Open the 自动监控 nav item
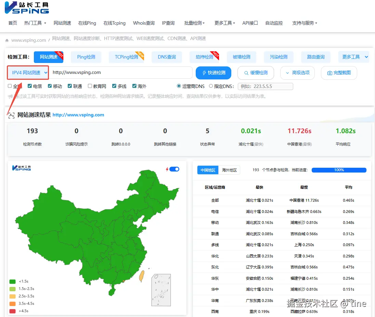Viewport: 375px width, 317px height. [274, 23]
